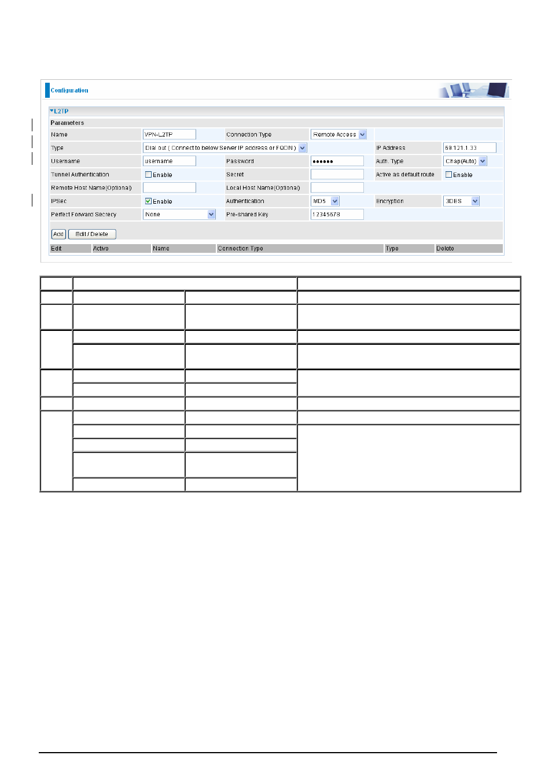Click the Configuration header title
Viewport: 552px width, 781px height.
(x=69, y=90)
